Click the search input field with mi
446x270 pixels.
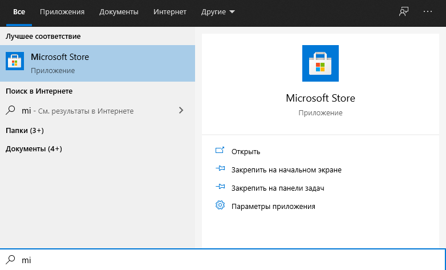point(223,260)
